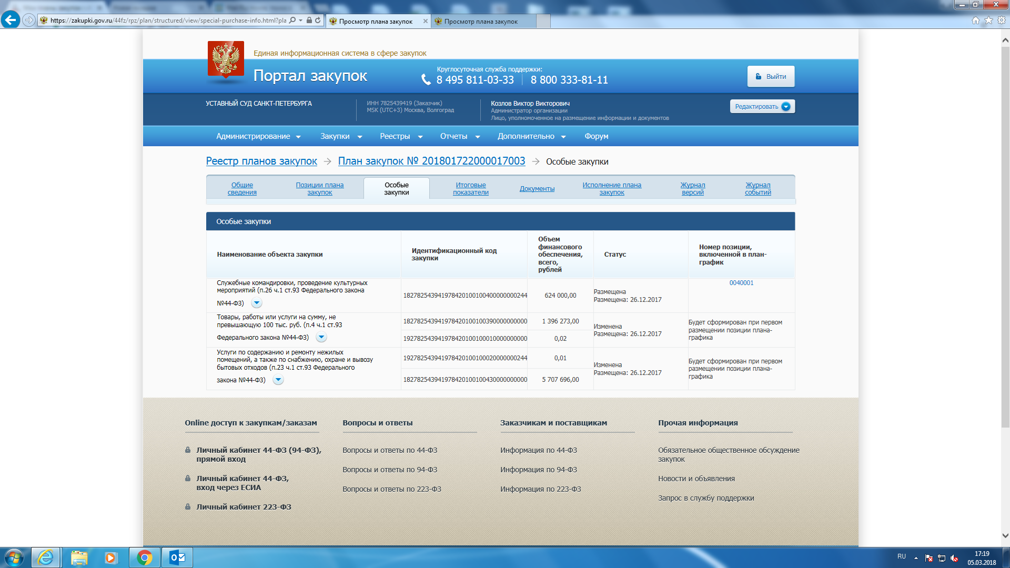Click the browser home icon
The image size is (1010, 568).
[975, 21]
